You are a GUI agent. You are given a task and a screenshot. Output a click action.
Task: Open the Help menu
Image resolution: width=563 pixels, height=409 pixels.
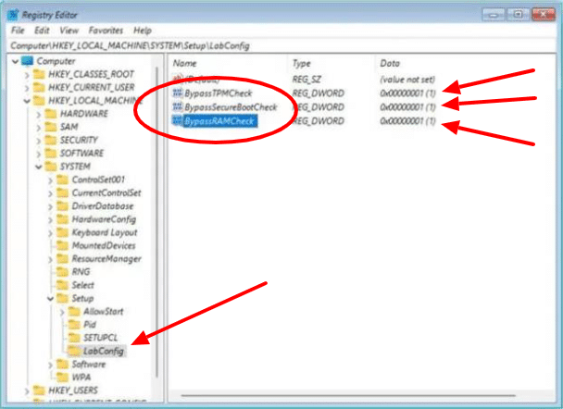[143, 31]
